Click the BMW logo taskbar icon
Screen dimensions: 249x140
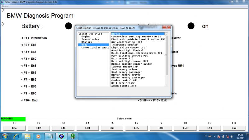[x=61, y=136]
